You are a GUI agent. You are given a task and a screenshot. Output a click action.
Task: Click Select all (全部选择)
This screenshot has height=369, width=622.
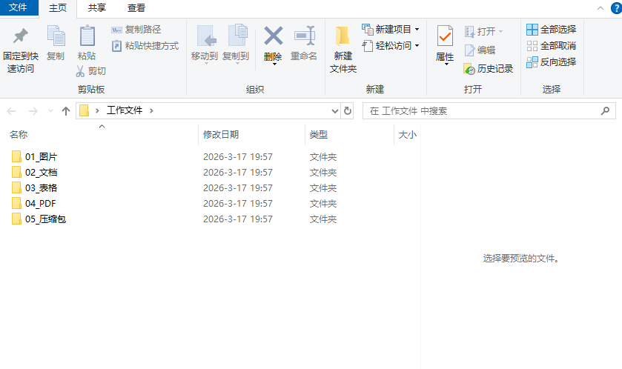pyautogui.click(x=552, y=30)
